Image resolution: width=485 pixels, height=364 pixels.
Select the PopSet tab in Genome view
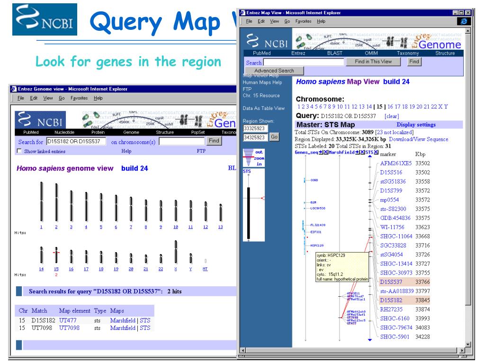pos(198,132)
